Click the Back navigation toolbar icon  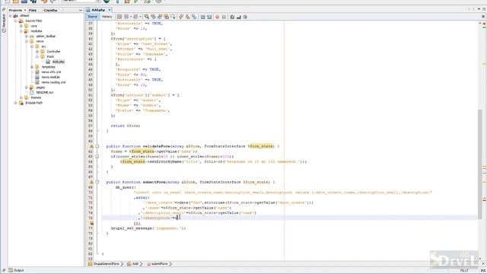(x=126, y=17)
